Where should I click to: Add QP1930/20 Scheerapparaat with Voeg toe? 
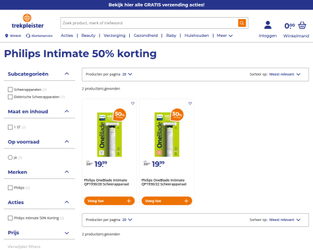[109, 201]
